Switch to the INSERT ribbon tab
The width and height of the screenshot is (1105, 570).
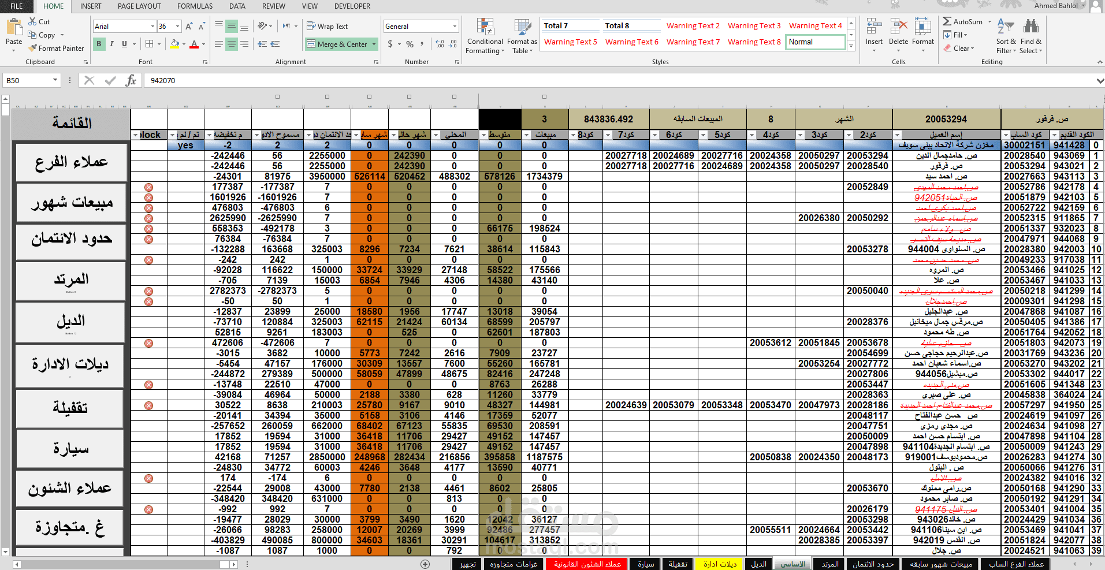[x=91, y=6]
